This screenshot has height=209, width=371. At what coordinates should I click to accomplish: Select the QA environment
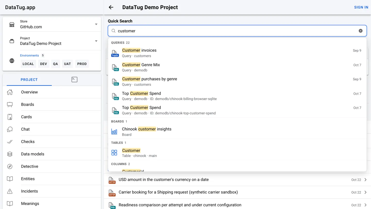(55, 64)
